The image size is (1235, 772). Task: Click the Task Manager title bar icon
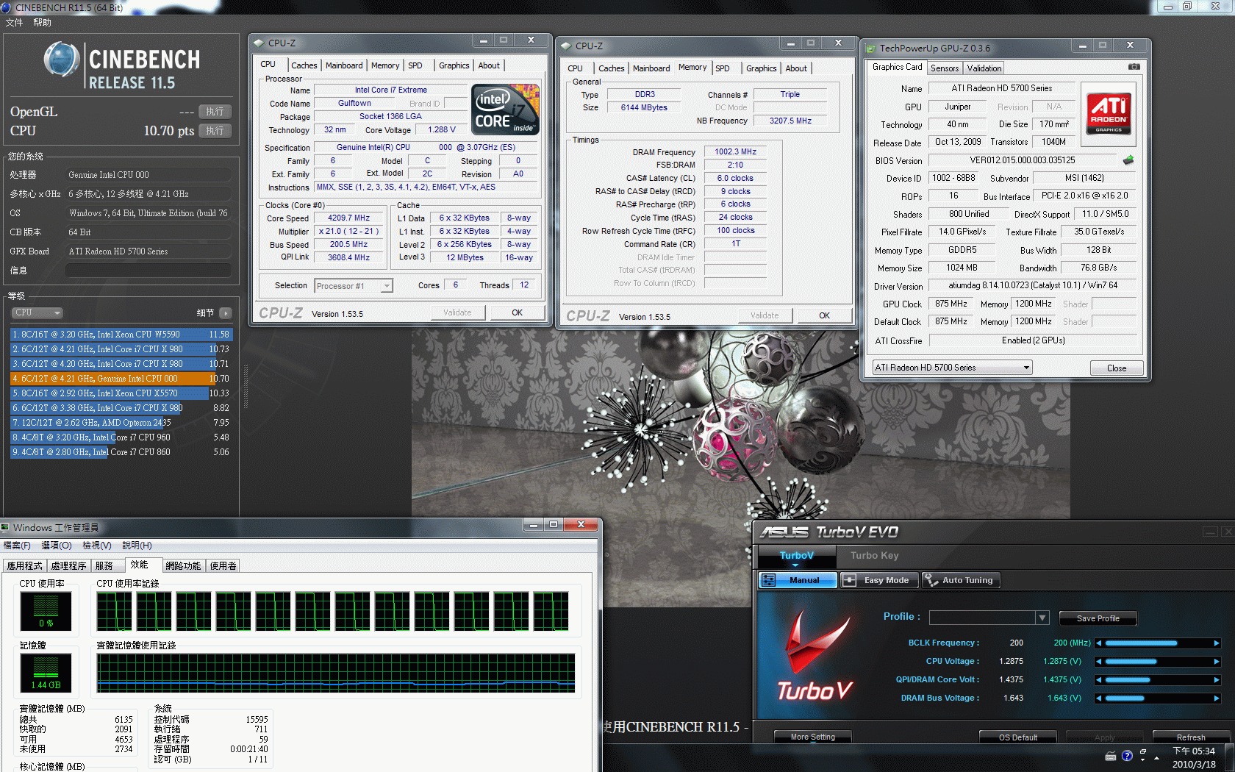(5, 527)
